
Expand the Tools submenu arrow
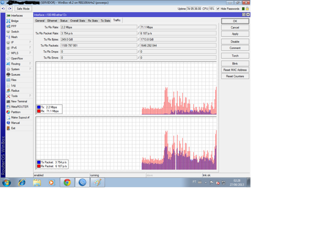tap(31, 96)
